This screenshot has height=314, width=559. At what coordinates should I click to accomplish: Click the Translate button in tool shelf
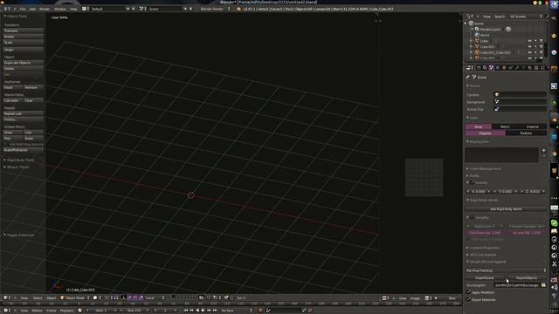[x=24, y=31]
